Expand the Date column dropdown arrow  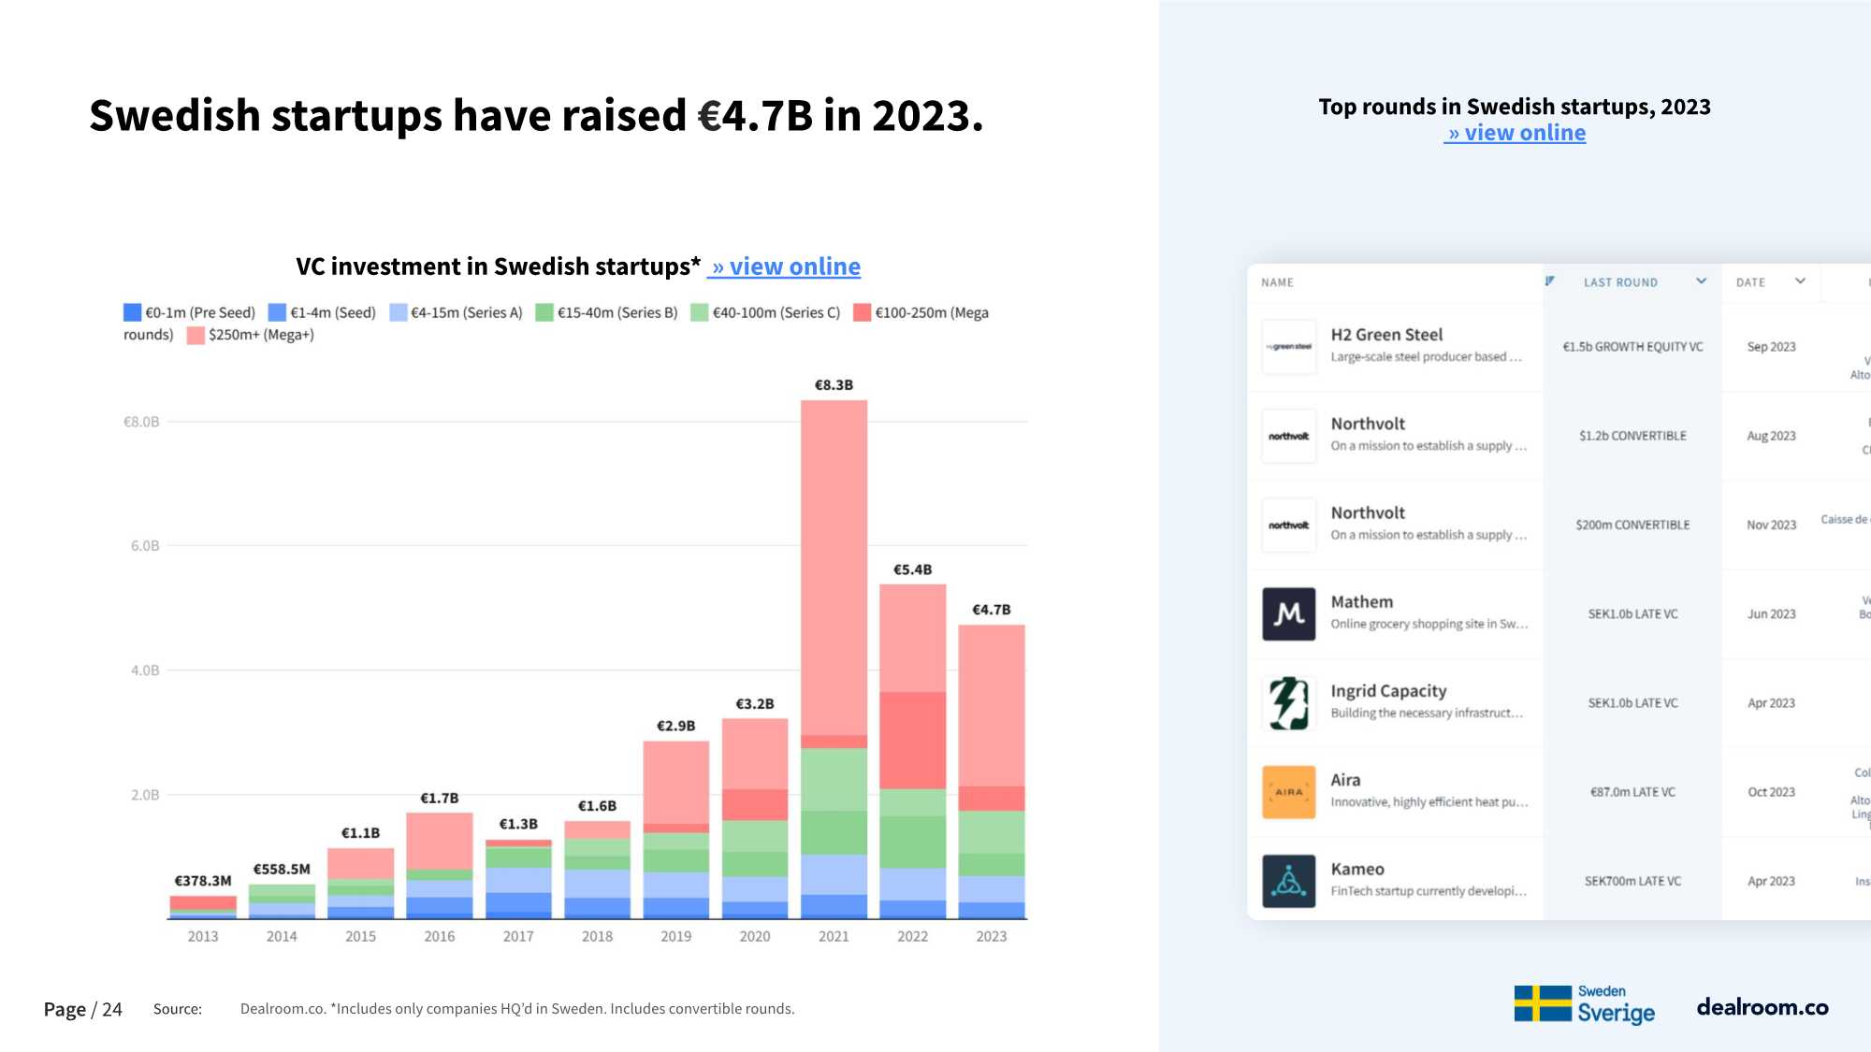(x=1800, y=281)
